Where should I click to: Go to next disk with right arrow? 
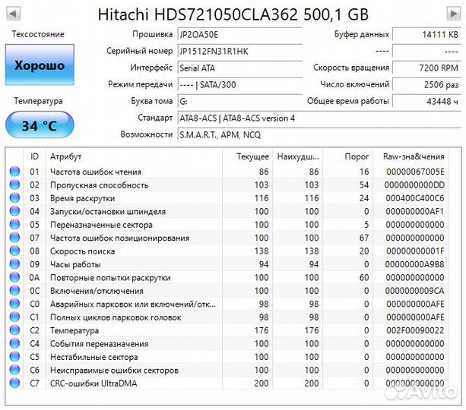pyautogui.click(x=454, y=14)
